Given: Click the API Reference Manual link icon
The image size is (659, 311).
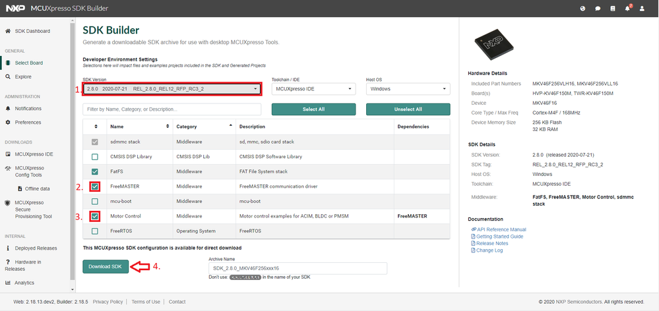Looking at the screenshot, I should (x=474, y=229).
